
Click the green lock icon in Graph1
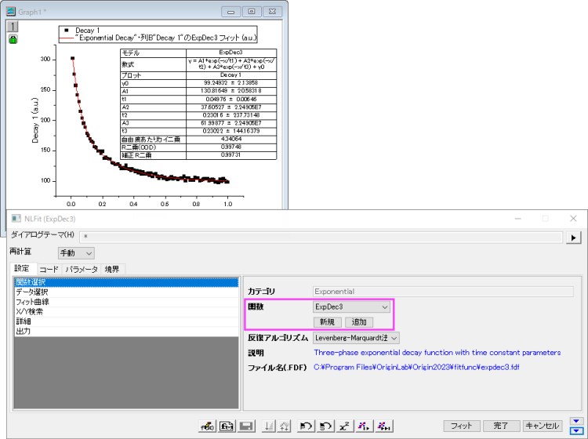pyautogui.click(x=13, y=39)
